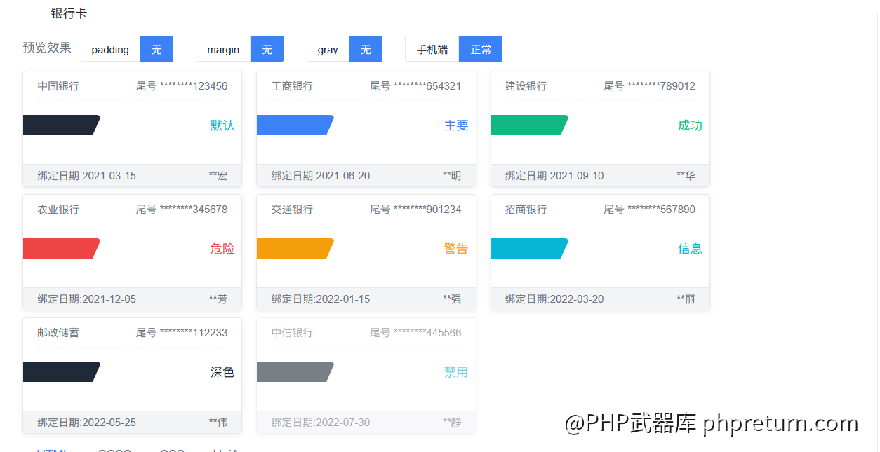Switch preview to 手机端 mode
The height and width of the screenshot is (452, 880).
432,49
